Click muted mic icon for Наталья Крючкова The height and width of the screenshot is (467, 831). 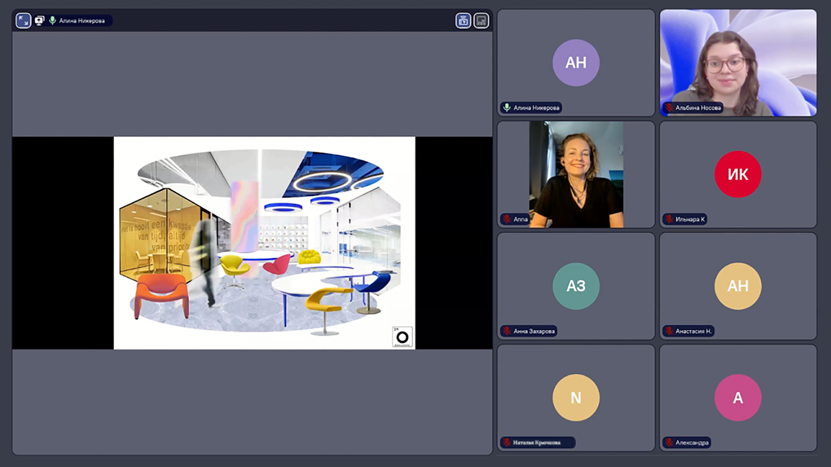tap(507, 443)
